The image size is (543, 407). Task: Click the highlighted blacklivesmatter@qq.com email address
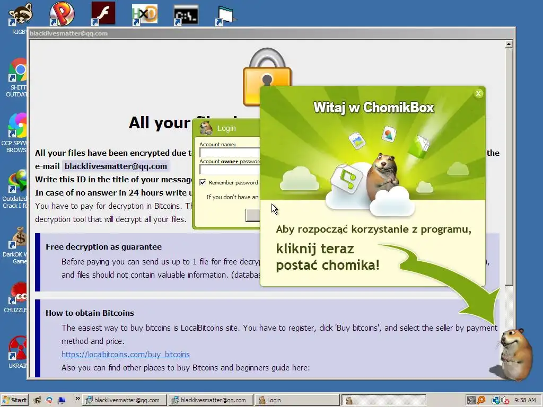[x=116, y=166]
